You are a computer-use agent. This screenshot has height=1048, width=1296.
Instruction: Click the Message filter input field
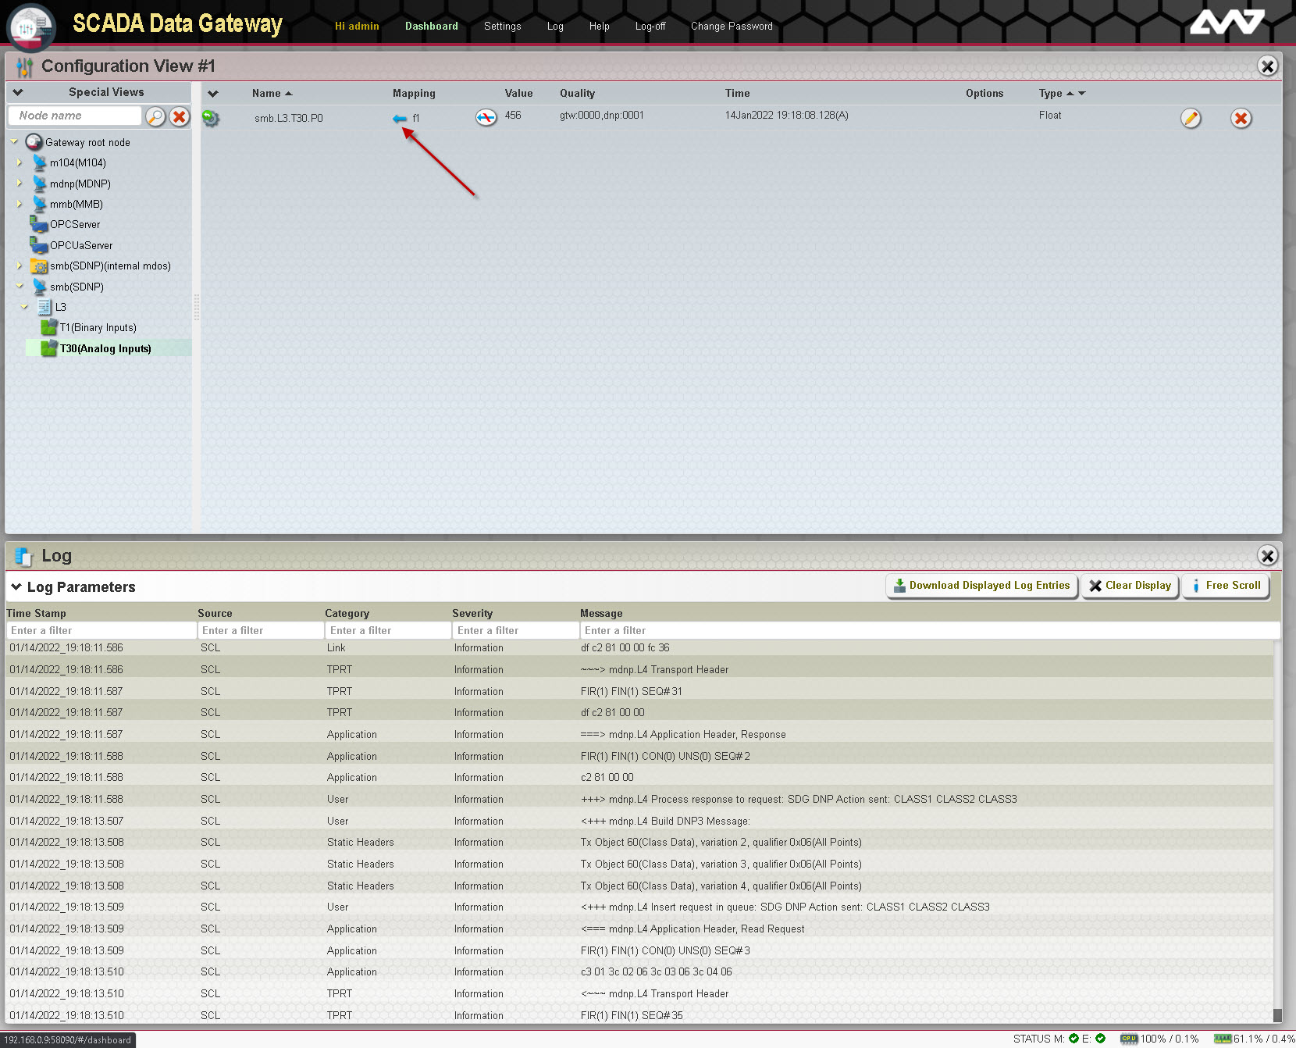(x=929, y=630)
